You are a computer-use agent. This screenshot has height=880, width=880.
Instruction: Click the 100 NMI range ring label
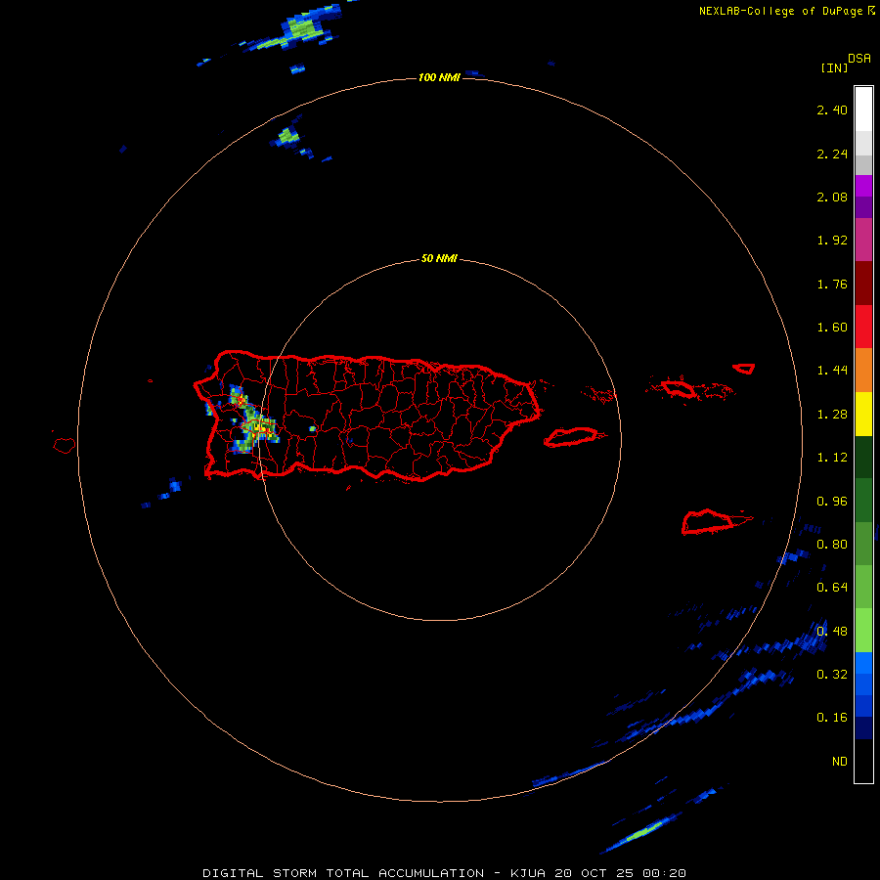tap(439, 77)
